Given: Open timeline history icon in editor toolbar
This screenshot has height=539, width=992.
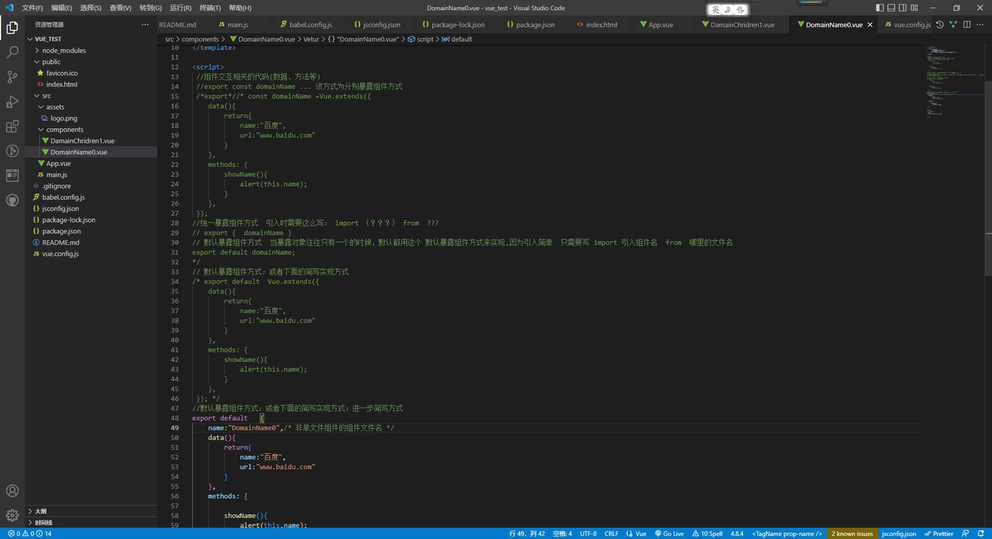Looking at the screenshot, I should tap(940, 25).
